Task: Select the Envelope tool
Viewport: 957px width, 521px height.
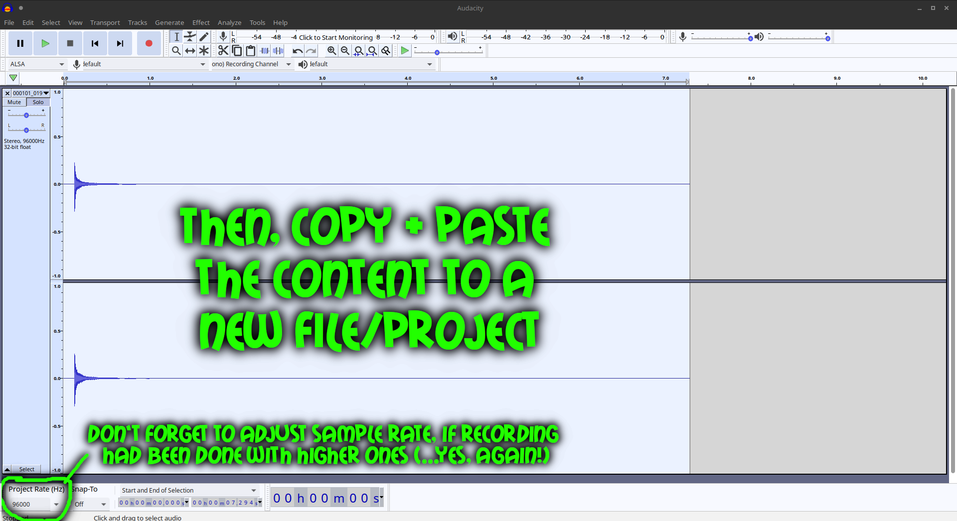Action: 190,36
